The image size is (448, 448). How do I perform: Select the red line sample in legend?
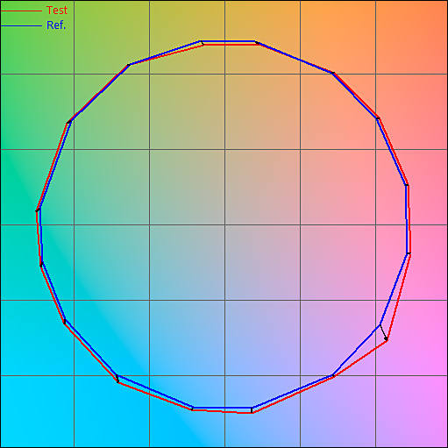[x=21, y=11]
